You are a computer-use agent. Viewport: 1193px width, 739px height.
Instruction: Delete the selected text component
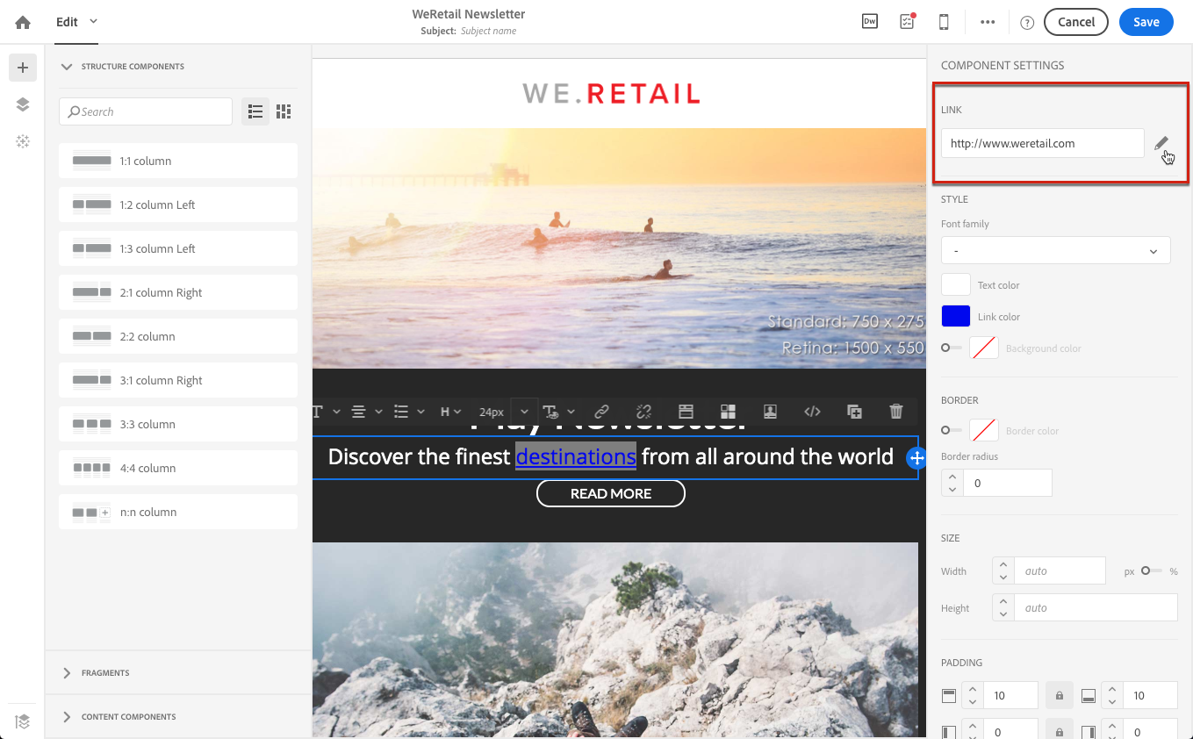896,412
